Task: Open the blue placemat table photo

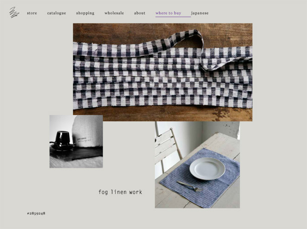Action: [197, 165]
